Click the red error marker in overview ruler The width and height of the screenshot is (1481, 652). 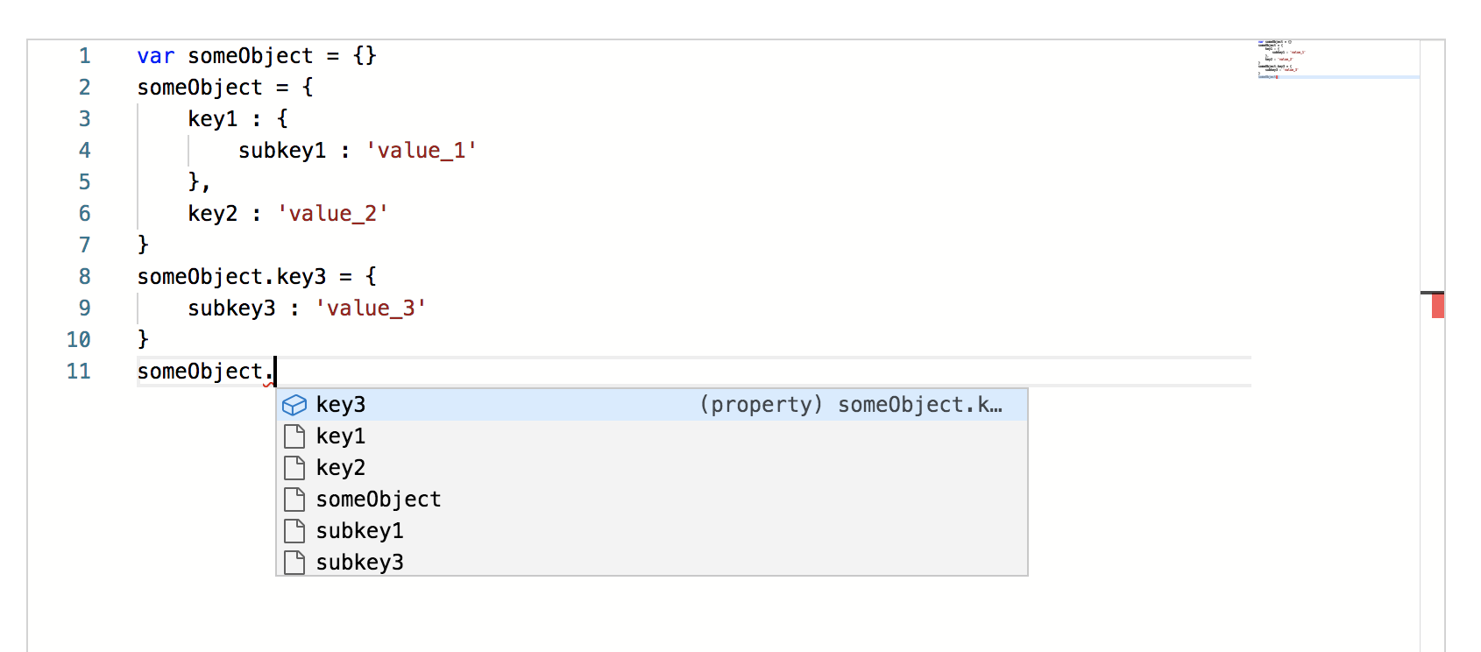tap(1438, 305)
